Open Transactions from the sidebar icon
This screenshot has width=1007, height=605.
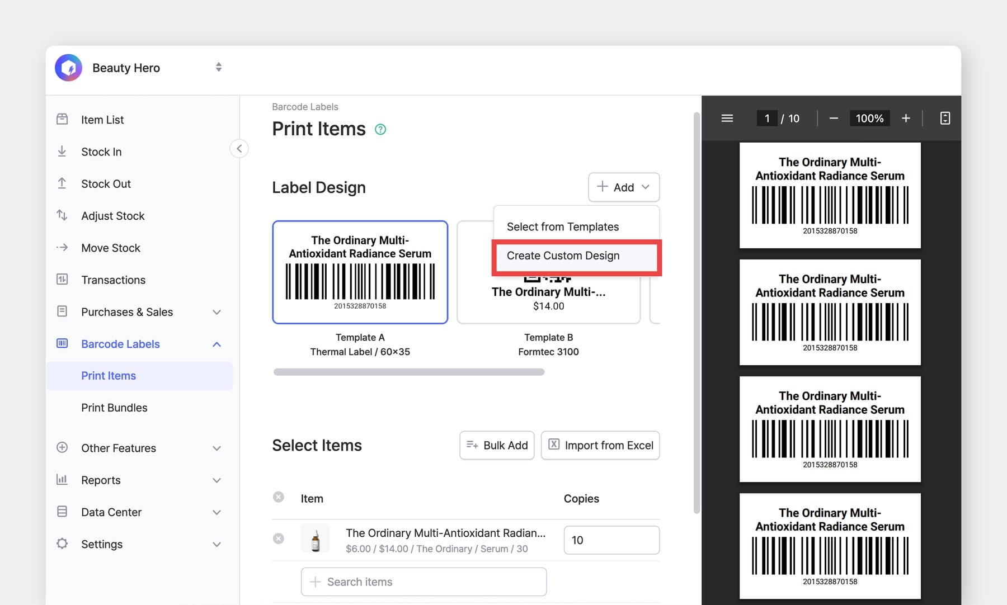pyautogui.click(x=62, y=280)
